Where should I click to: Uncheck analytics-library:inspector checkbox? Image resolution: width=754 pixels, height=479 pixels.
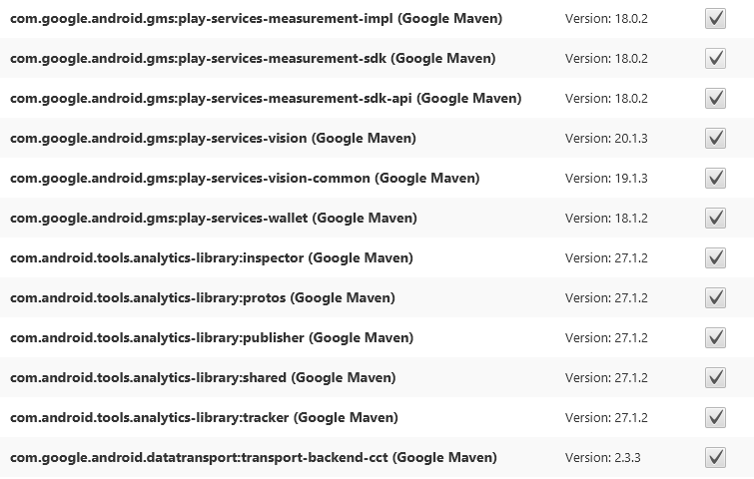tap(715, 258)
